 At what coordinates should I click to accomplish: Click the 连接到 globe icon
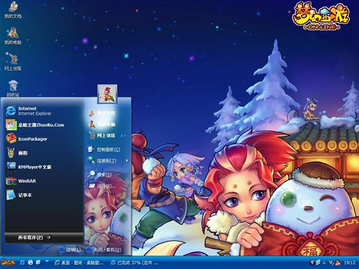pos(91,160)
